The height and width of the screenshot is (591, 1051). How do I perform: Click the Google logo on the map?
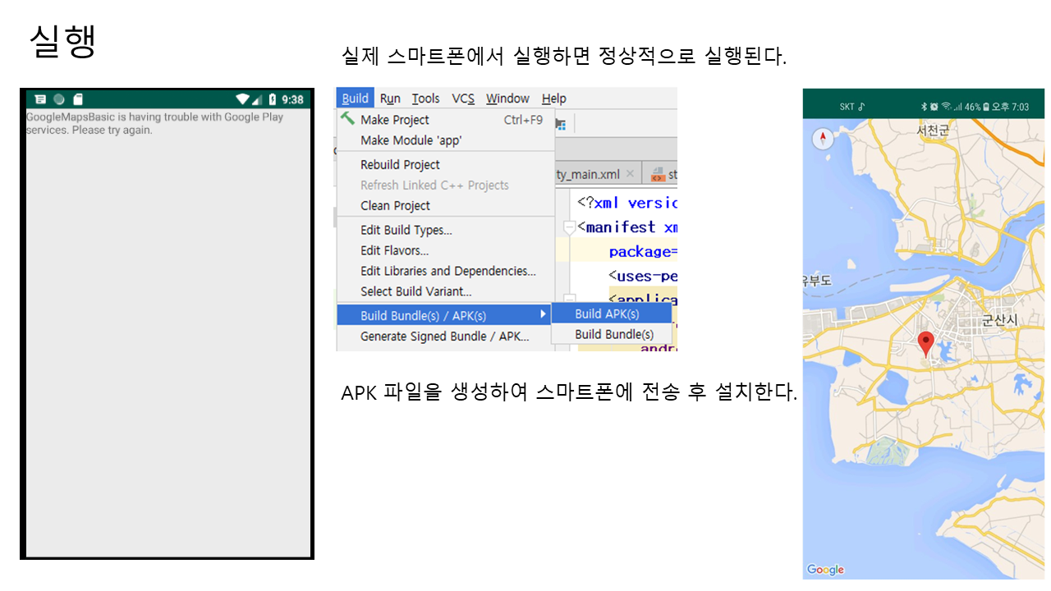825,570
